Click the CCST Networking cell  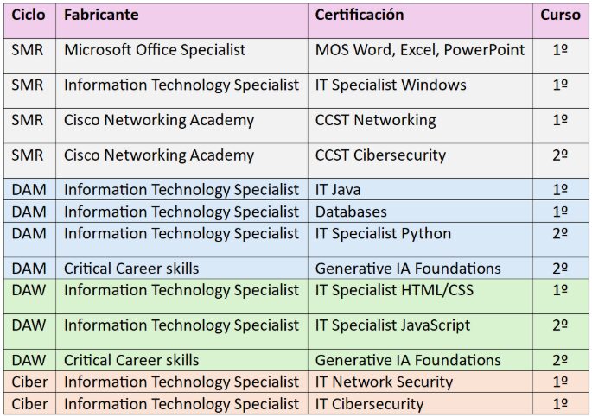coord(420,126)
